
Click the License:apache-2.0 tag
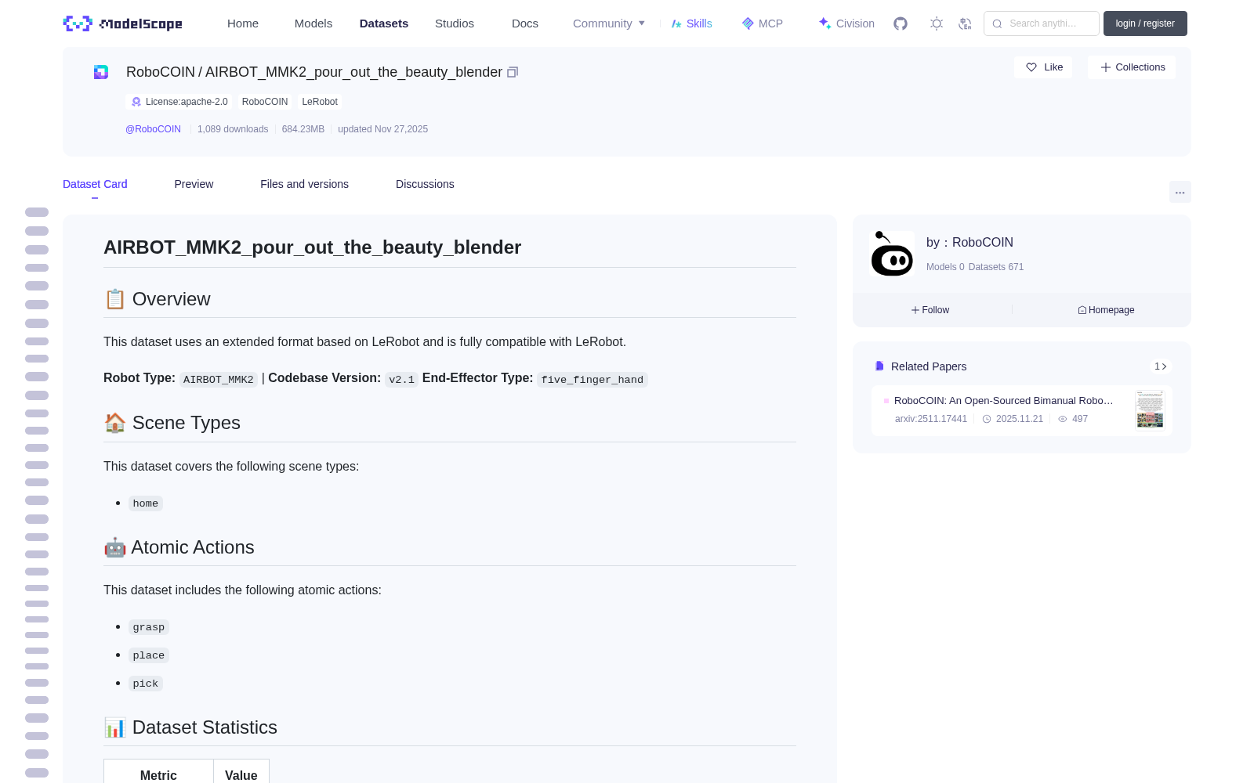click(x=179, y=102)
